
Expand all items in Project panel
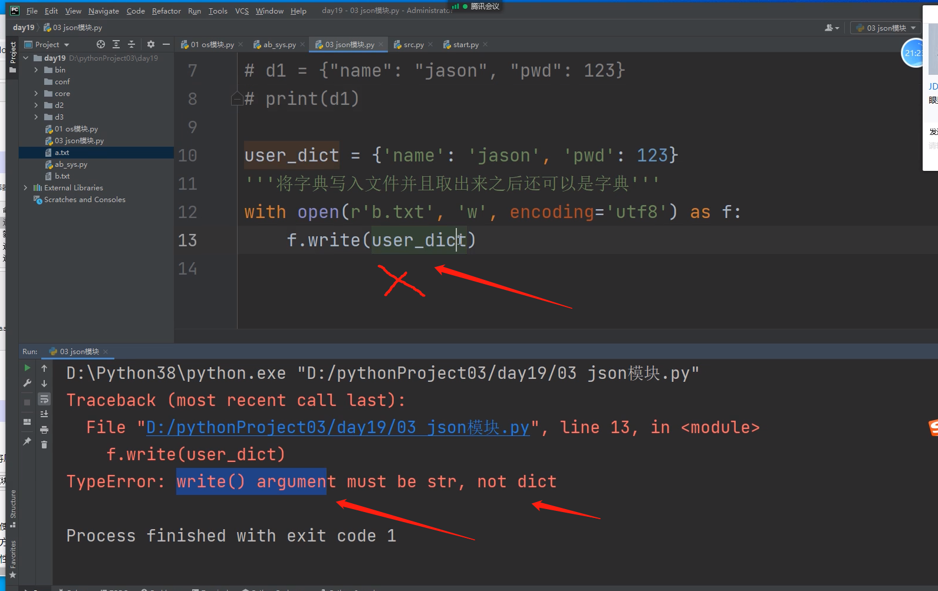pos(116,44)
